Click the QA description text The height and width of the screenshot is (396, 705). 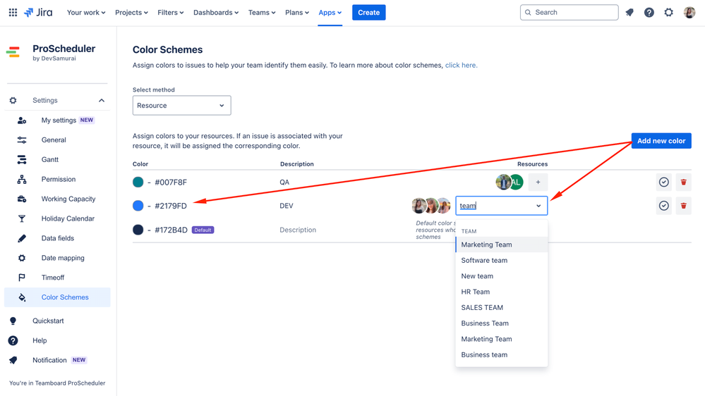(284, 182)
